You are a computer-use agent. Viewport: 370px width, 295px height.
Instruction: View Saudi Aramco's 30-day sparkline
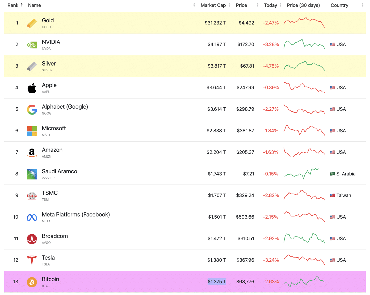click(x=304, y=174)
